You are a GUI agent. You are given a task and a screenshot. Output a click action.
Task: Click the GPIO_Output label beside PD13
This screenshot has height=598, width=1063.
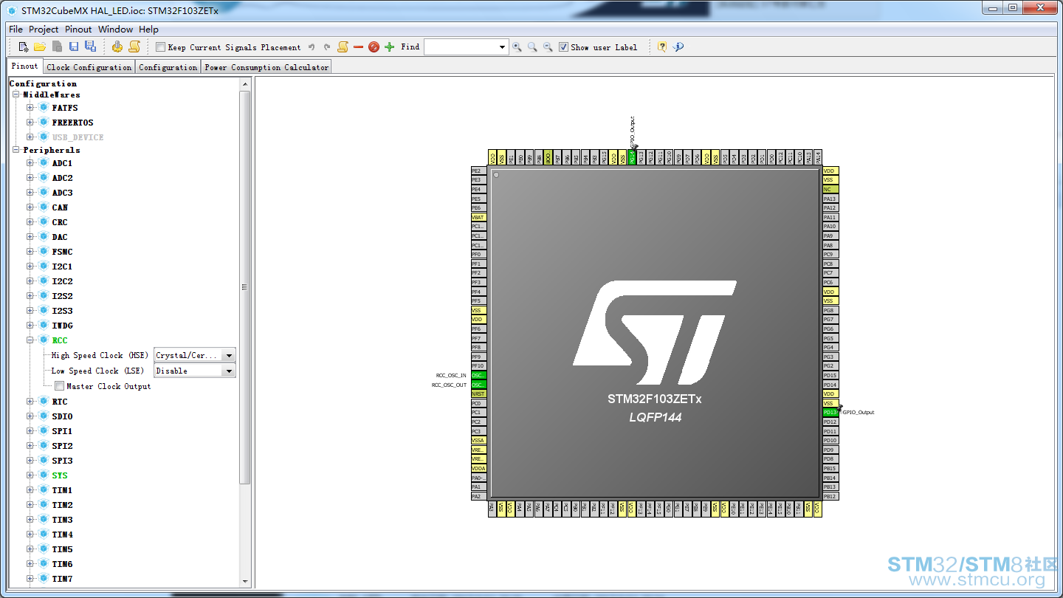[x=859, y=413]
